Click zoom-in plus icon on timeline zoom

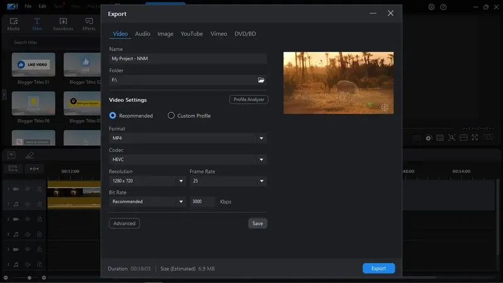coord(44,277)
